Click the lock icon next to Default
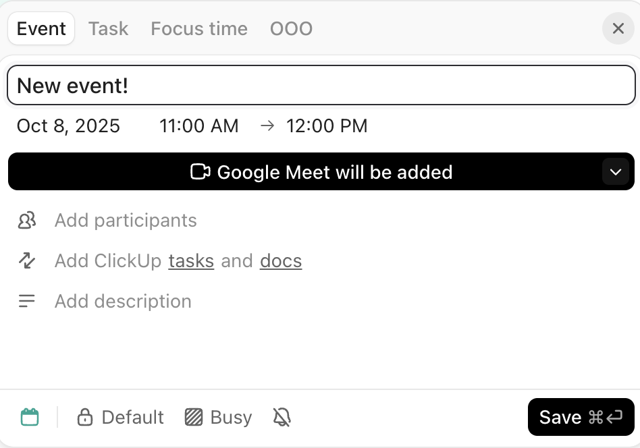The height and width of the screenshot is (448, 640). (86, 417)
